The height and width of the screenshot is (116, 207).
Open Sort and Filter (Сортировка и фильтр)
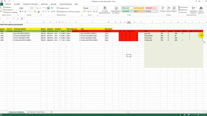(x=193, y=10)
